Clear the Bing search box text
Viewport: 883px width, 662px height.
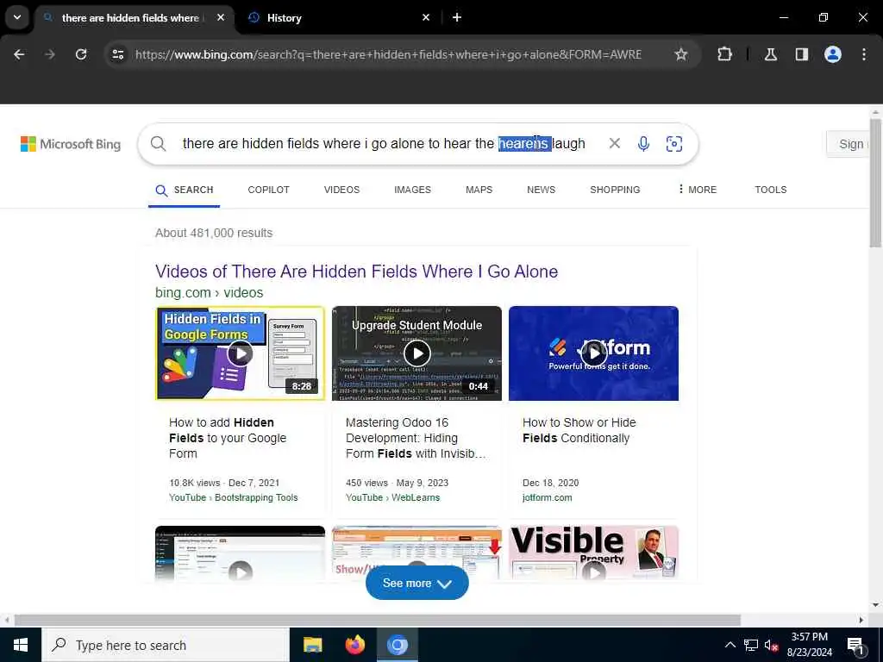614,144
